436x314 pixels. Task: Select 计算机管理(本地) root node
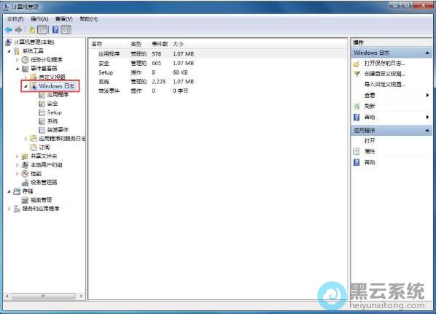click(x=34, y=42)
